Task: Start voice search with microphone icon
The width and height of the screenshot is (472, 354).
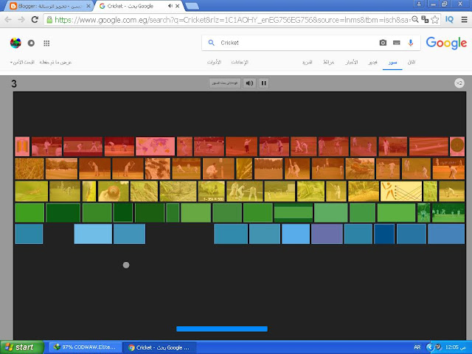Action: 410,43
